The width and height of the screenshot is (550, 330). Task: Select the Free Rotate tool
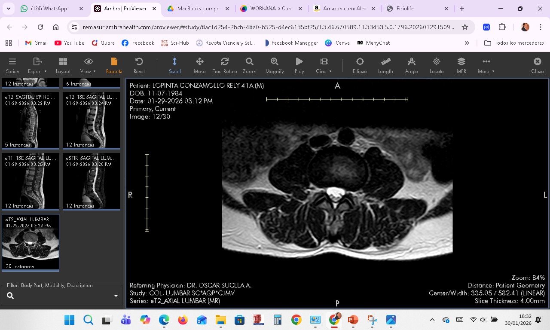point(224,65)
